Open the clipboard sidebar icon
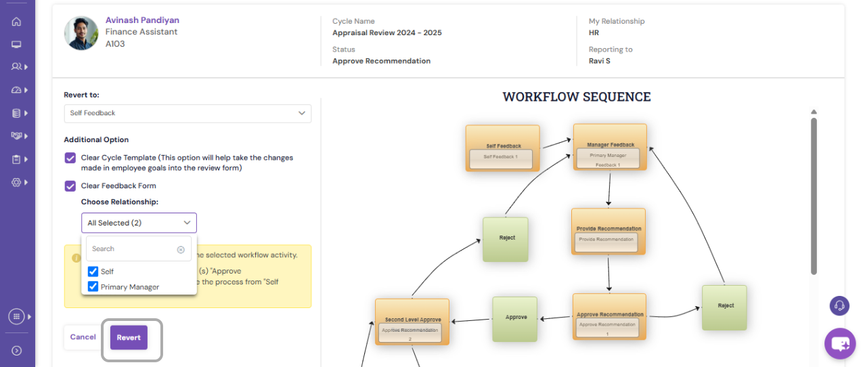863x367 pixels. tap(16, 159)
